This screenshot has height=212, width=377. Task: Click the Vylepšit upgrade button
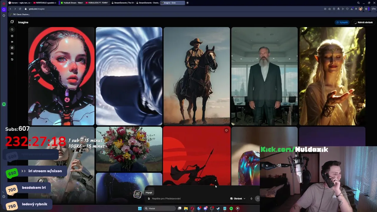(342, 22)
